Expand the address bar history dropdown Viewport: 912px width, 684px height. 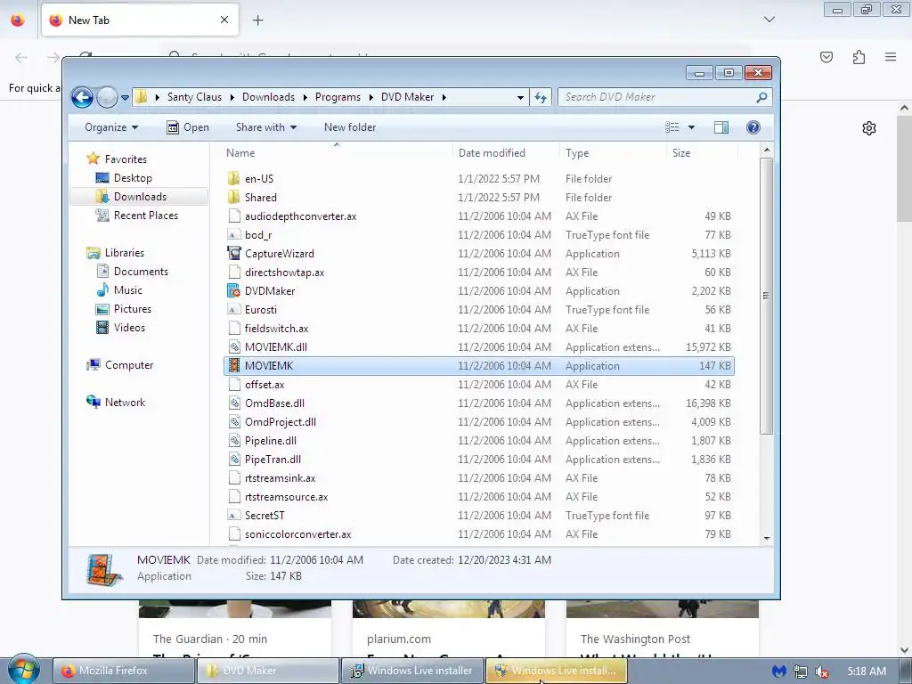point(520,98)
